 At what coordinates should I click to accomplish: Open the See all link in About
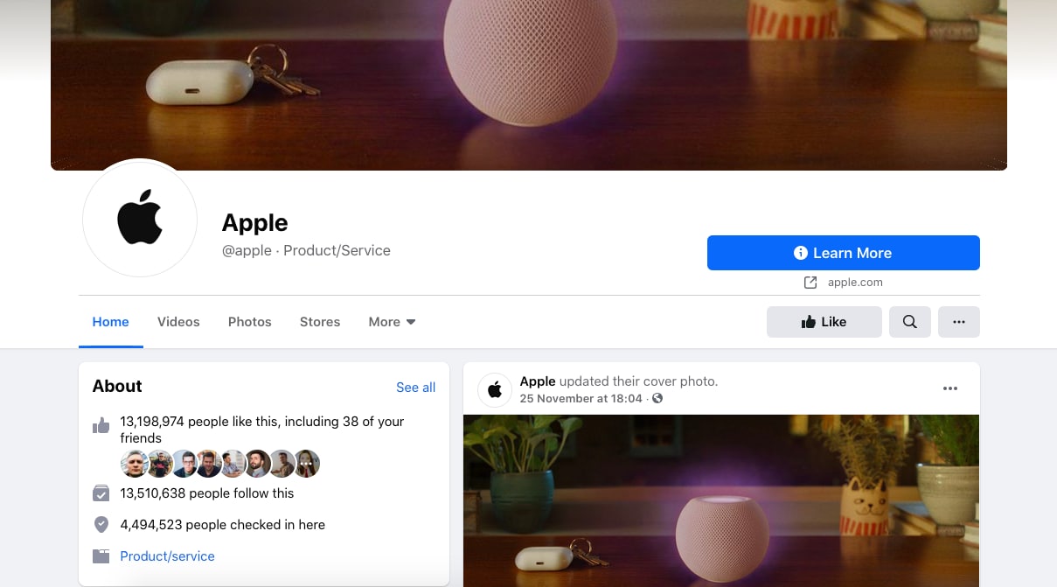[x=415, y=388]
